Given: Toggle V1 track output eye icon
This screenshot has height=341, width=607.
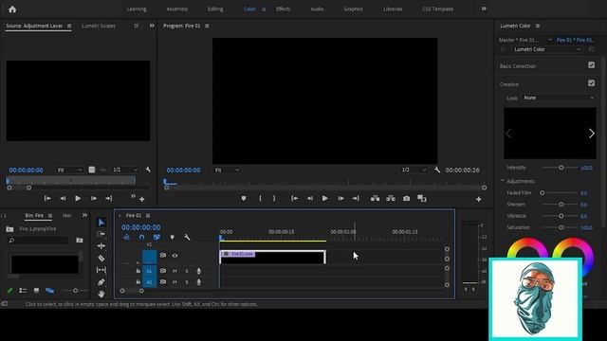Looking at the screenshot, I should click(175, 256).
